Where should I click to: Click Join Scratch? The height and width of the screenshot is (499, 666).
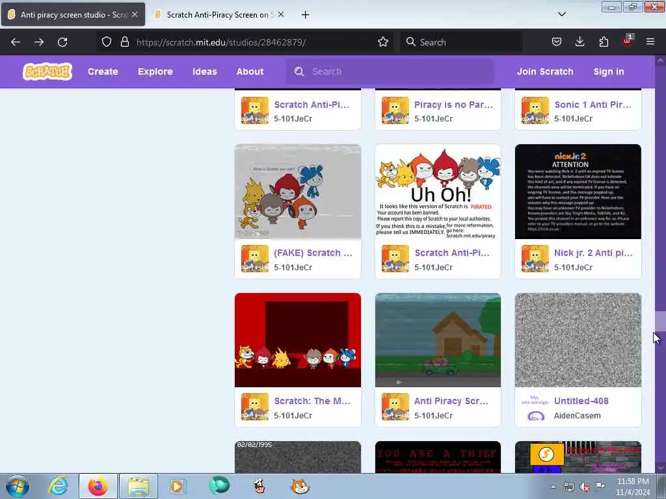tap(545, 71)
